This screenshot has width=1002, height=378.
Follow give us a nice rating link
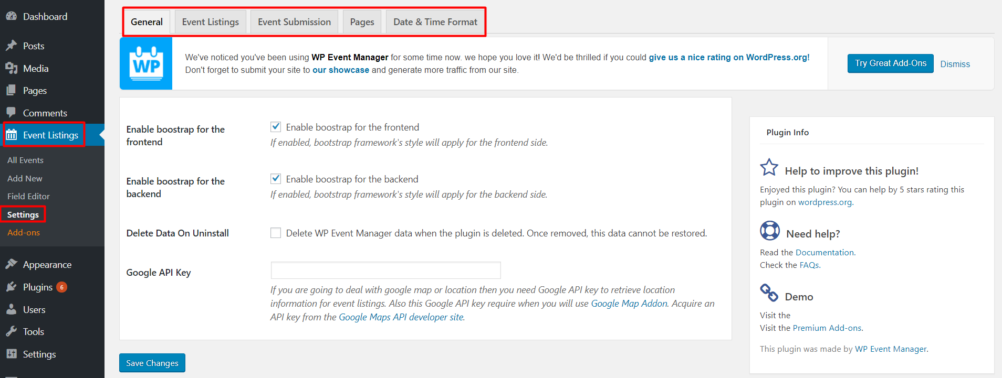(x=729, y=57)
